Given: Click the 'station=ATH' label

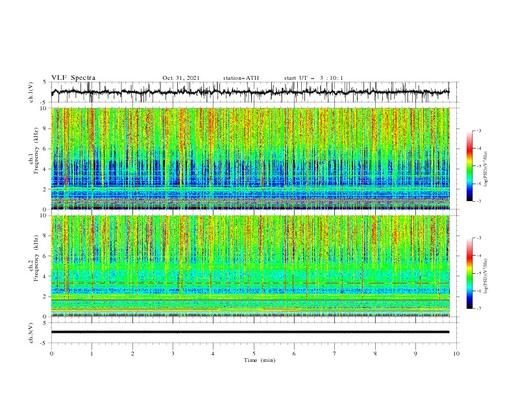Looking at the screenshot, I should pos(241,78).
